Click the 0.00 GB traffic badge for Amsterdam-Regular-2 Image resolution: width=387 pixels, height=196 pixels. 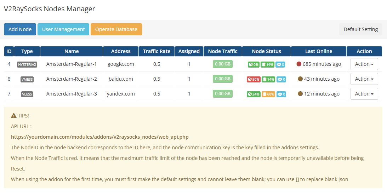[x=223, y=79]
